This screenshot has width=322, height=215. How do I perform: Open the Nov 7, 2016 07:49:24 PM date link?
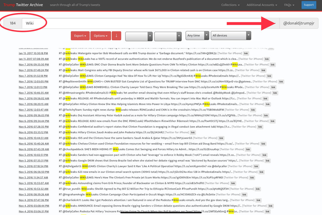click(34, 70)
